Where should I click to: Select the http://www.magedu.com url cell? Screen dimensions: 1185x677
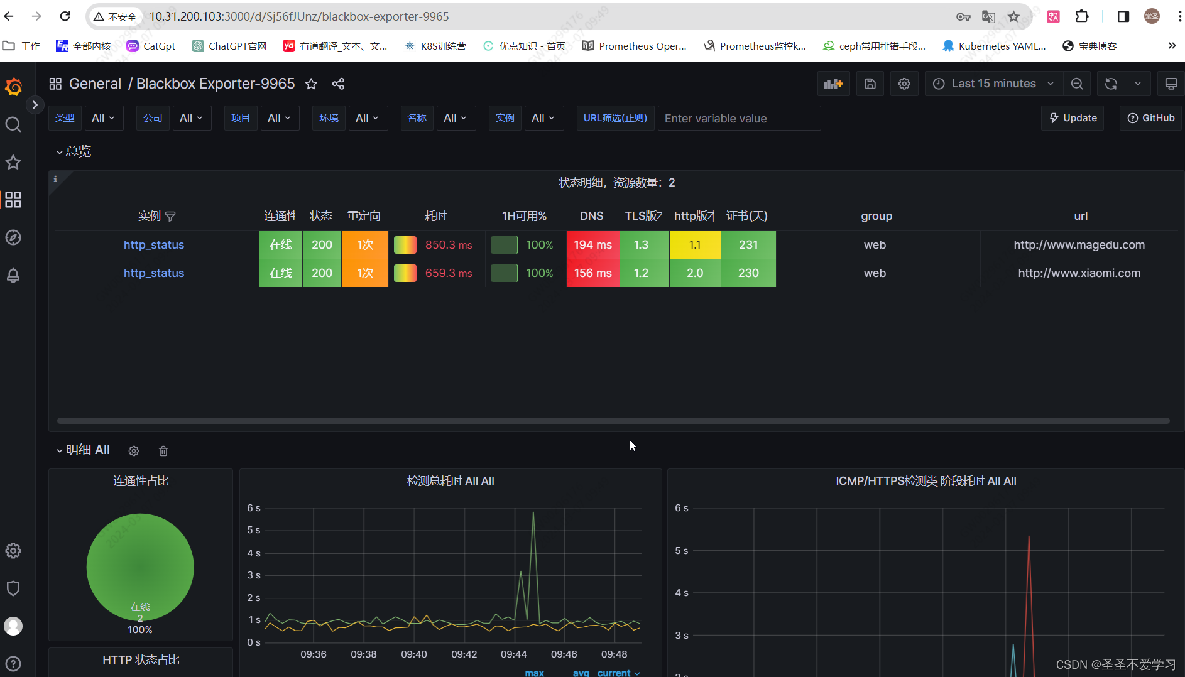(x=1079, y=245)
